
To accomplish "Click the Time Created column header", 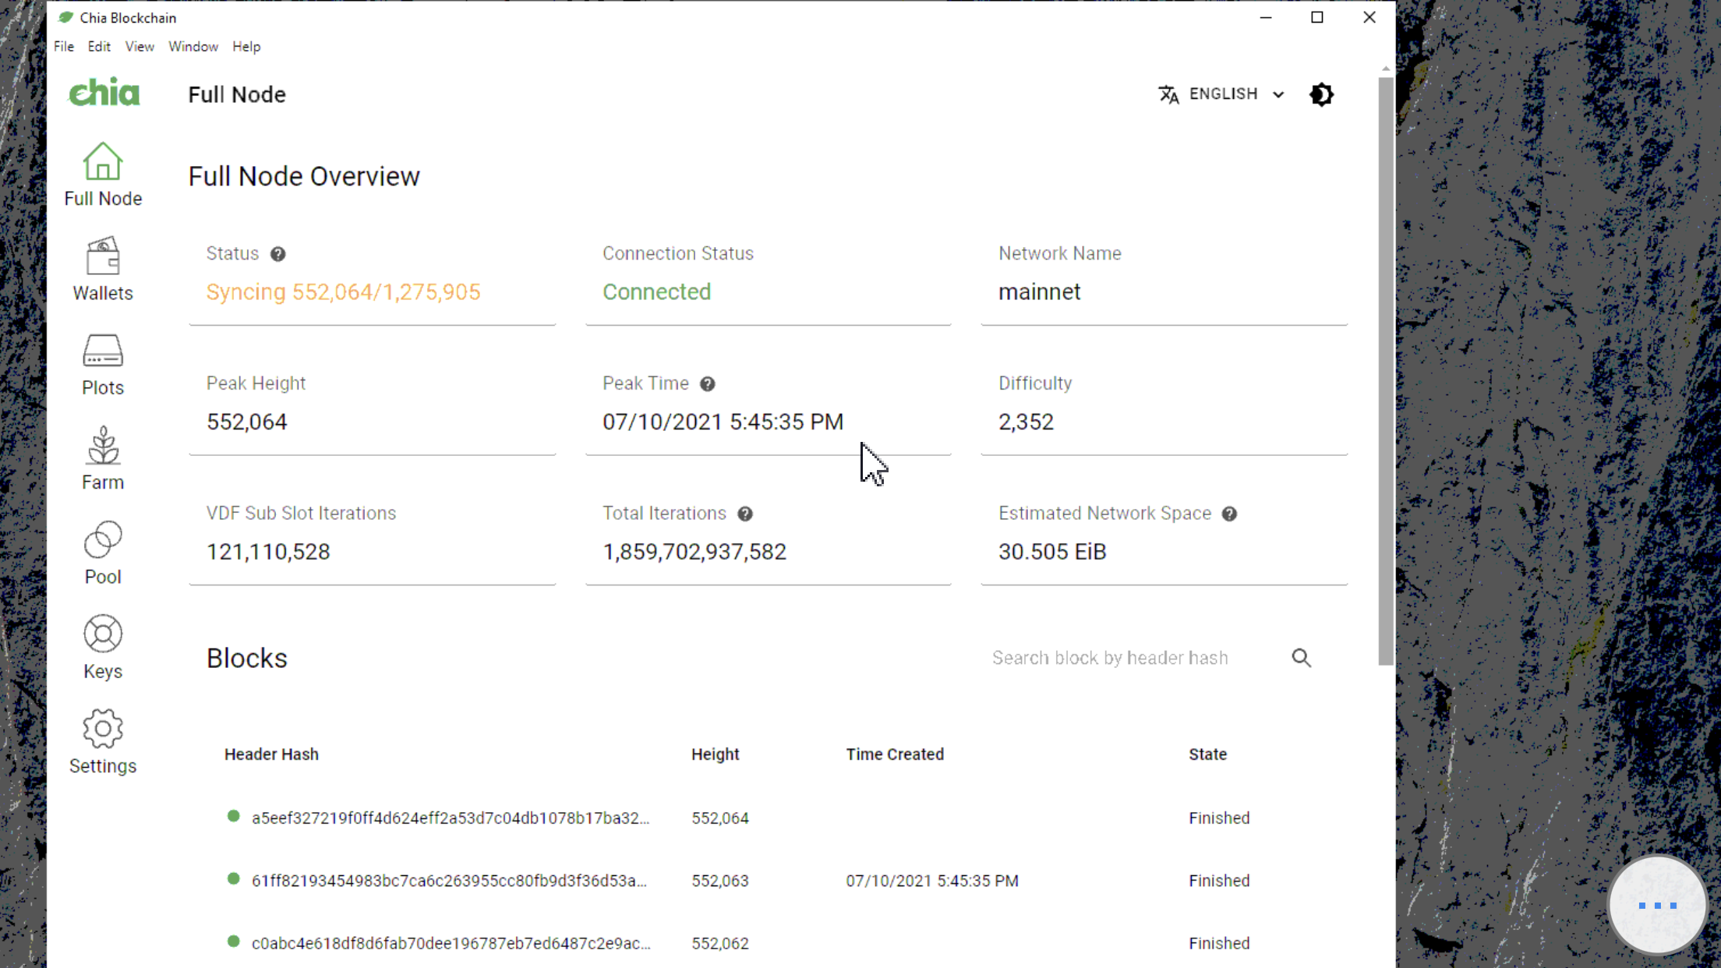I will point(895,754).
